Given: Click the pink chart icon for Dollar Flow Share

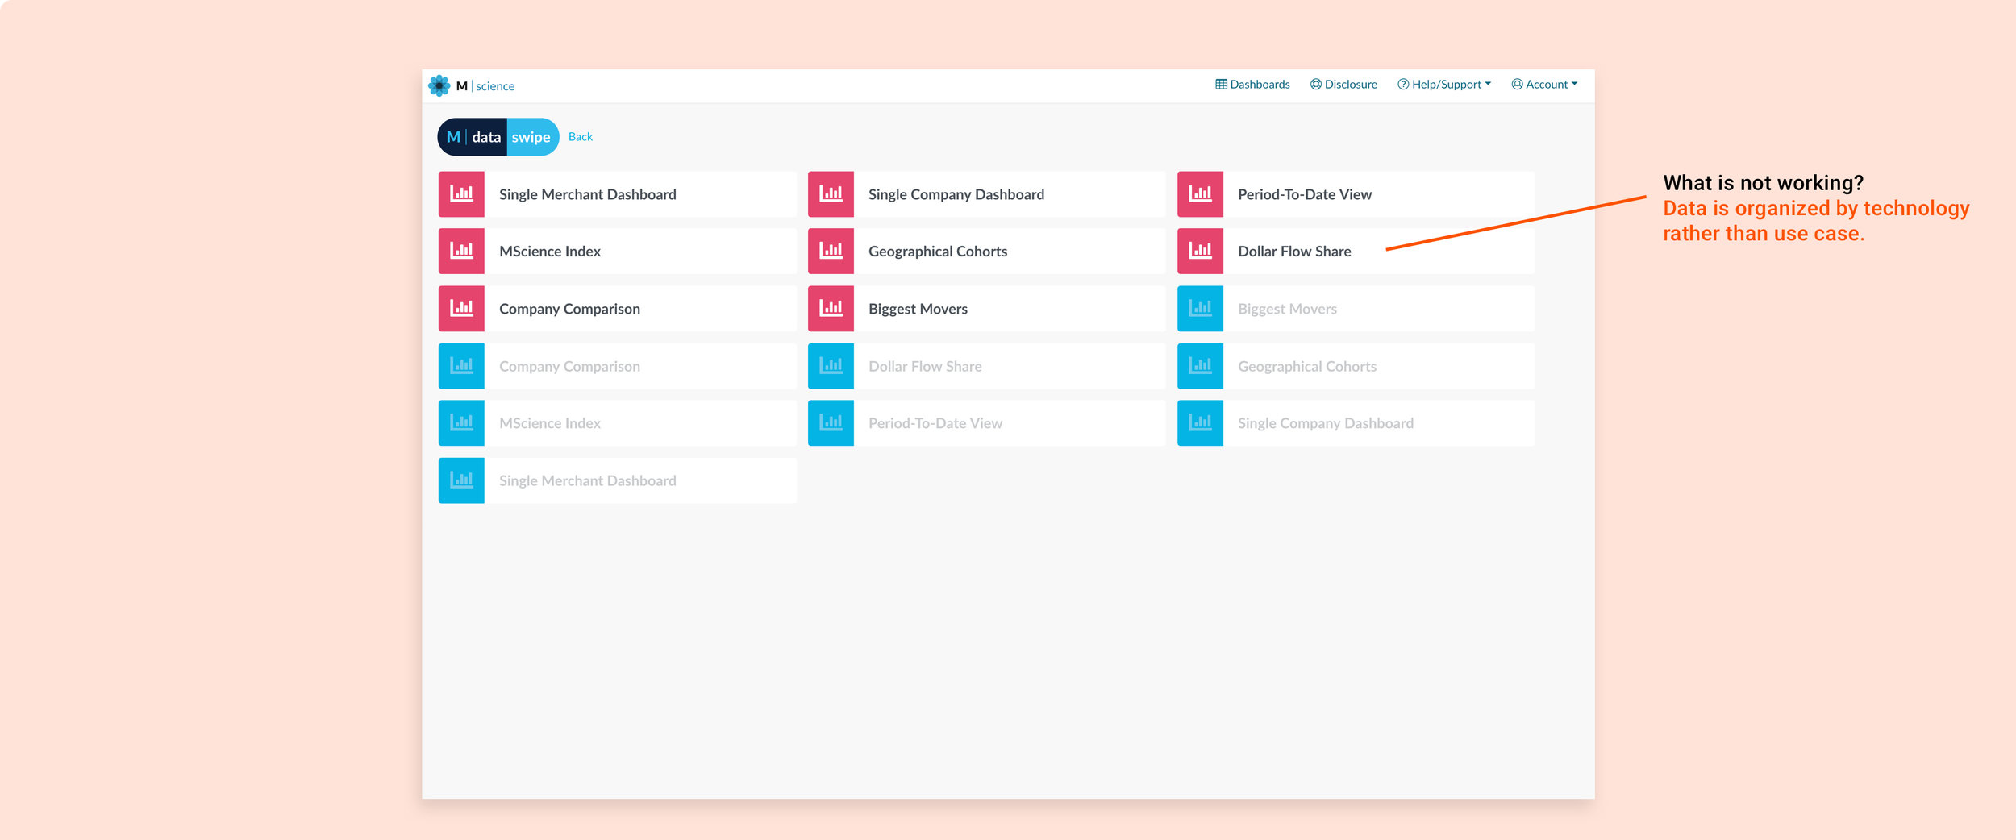Looking at the screenshot, I should [1200, 252].
